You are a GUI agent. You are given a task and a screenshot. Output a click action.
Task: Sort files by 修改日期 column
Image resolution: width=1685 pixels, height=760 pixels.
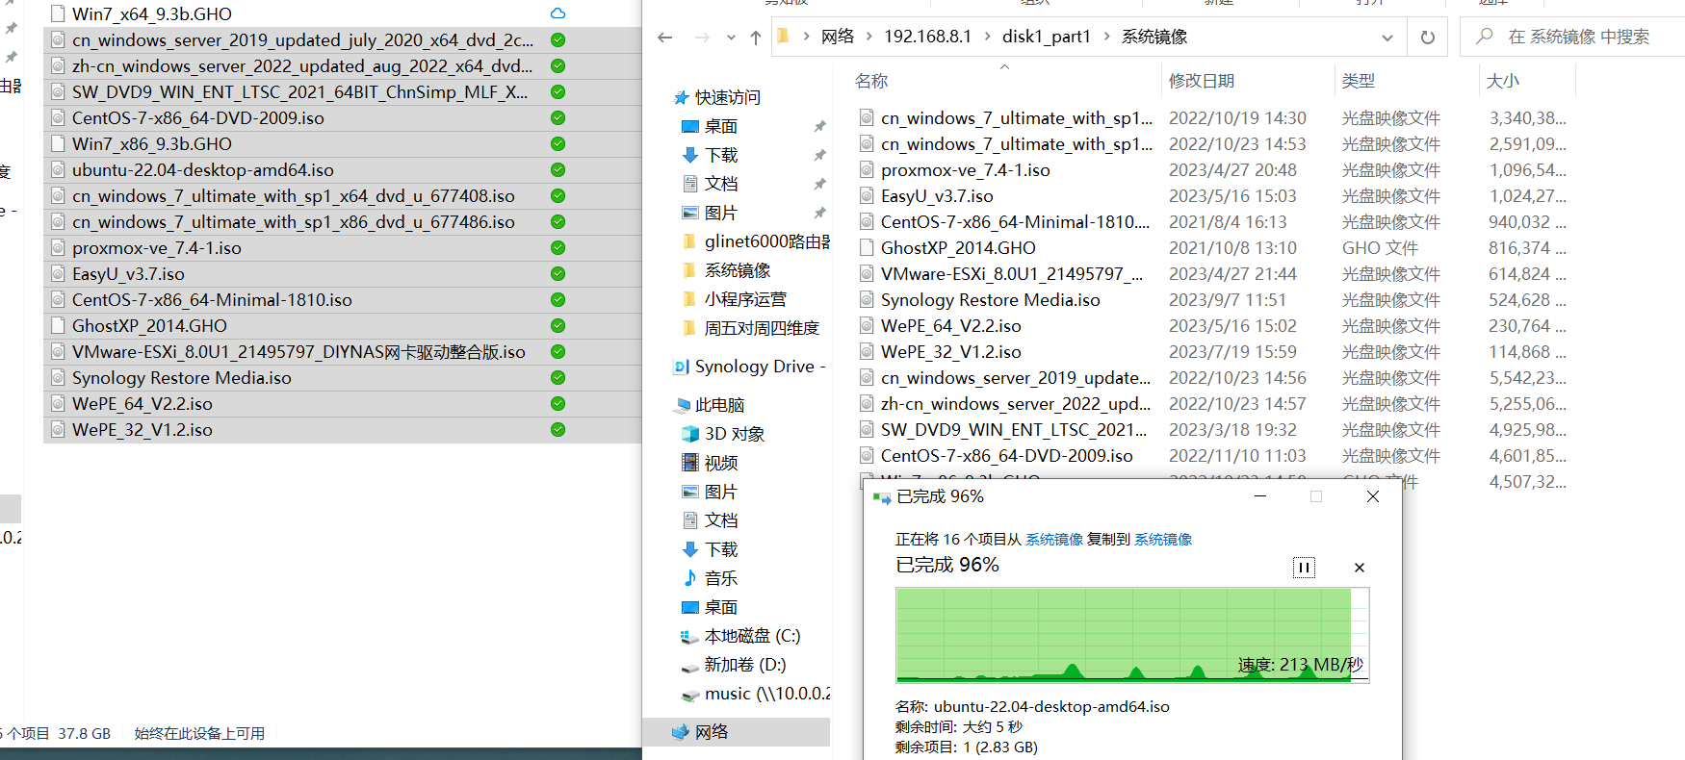click(x=1201, y=81)
